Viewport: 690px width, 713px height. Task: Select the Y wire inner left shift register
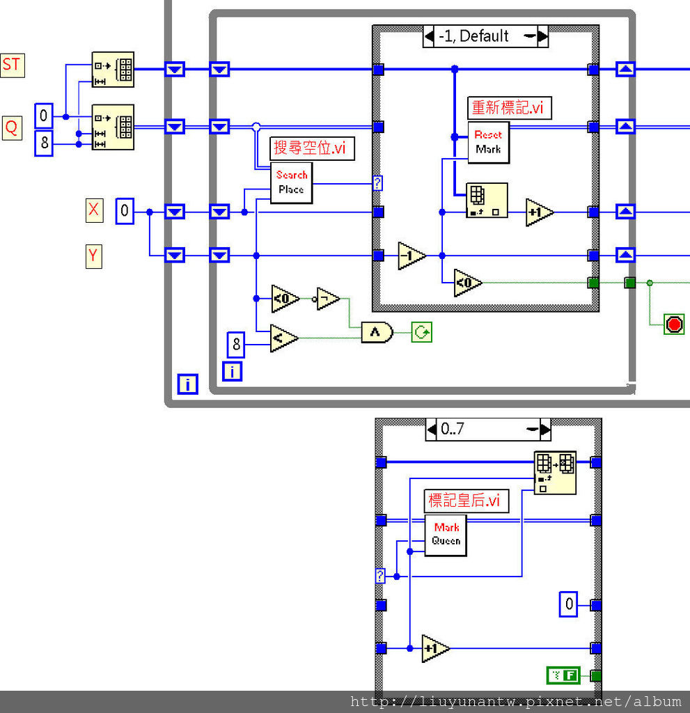220,256
